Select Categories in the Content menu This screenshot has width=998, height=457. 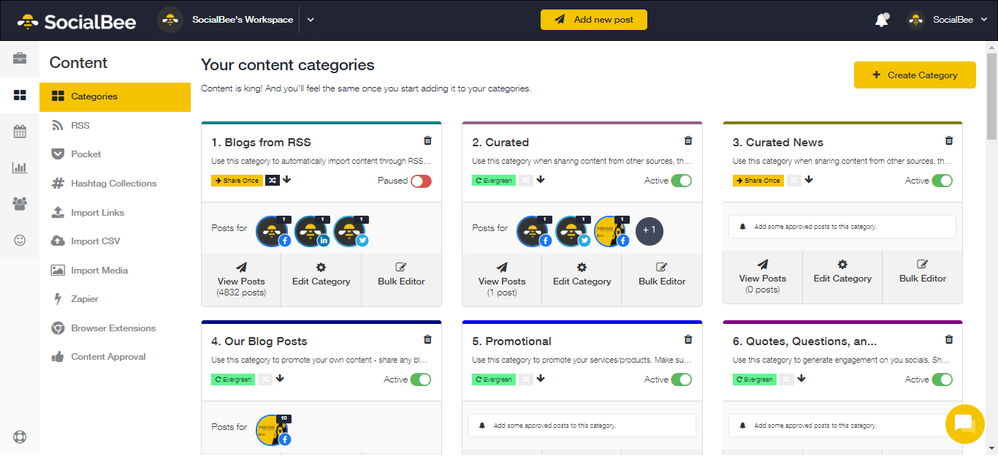click(115, 97)
